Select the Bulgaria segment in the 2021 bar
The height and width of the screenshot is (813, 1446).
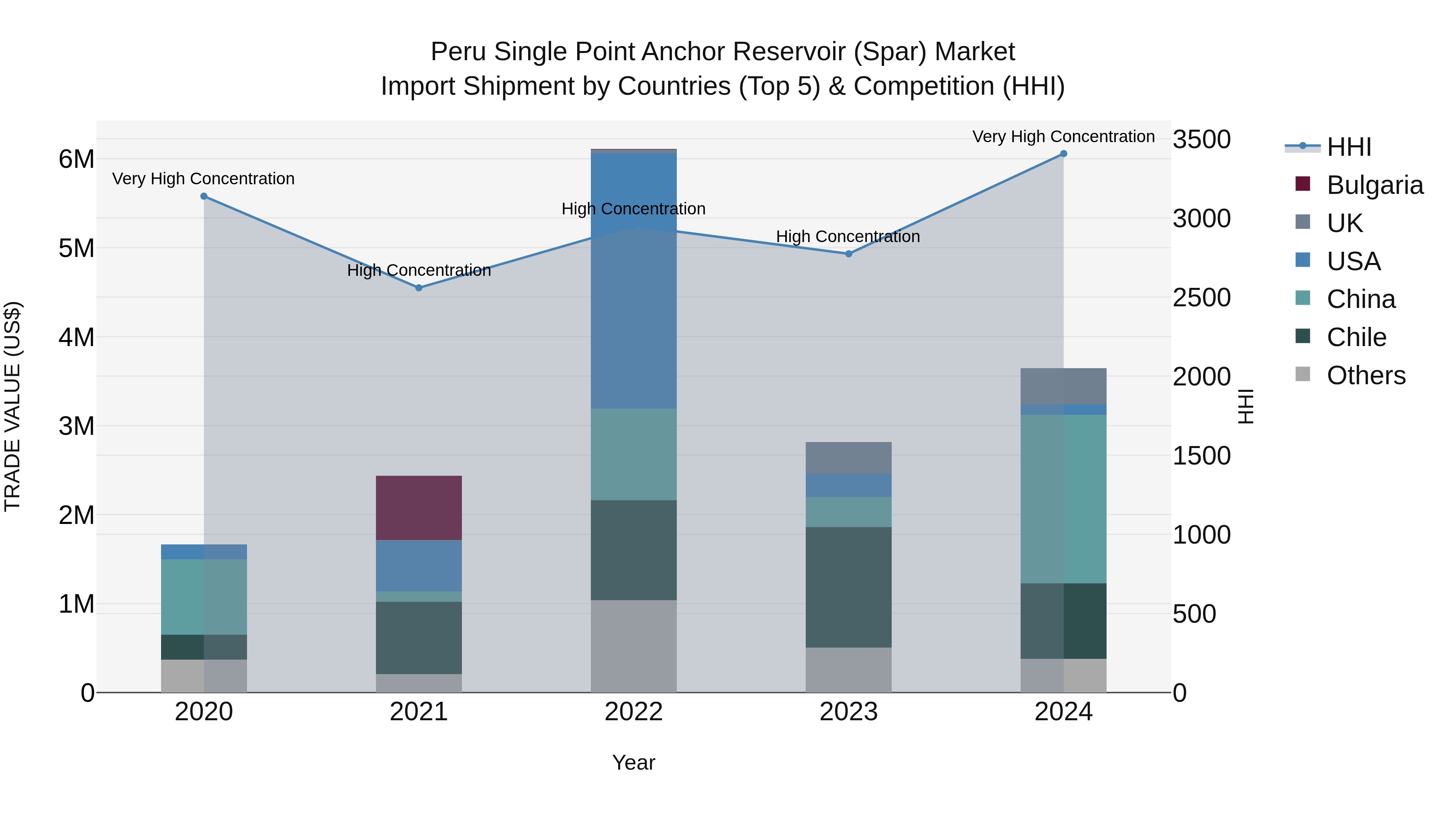[x=419, y=508]
